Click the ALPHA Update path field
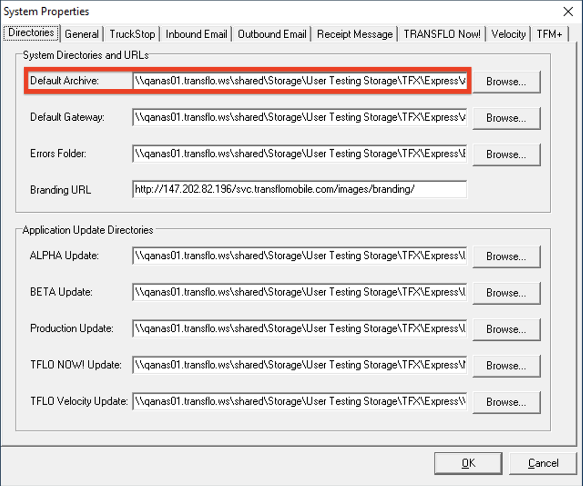 (300, 256)
